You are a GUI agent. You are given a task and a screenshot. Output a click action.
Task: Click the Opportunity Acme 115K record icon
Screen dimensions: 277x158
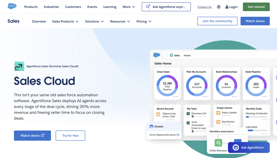(x=158, y=114)
